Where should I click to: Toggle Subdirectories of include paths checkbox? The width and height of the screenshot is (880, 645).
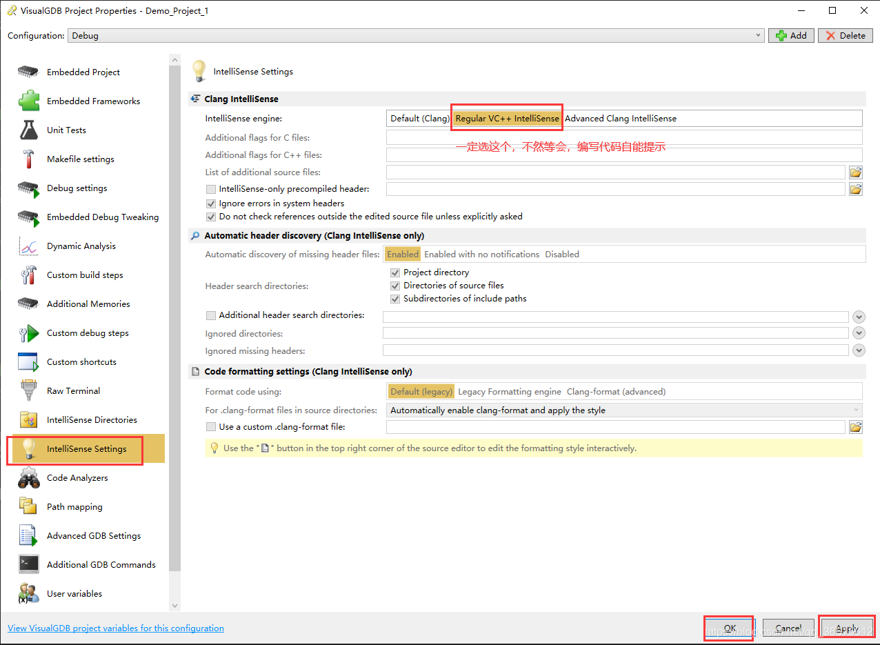395,299
